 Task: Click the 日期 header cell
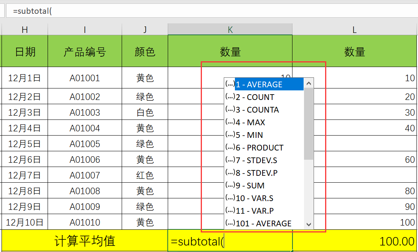[x=25, y=51]
